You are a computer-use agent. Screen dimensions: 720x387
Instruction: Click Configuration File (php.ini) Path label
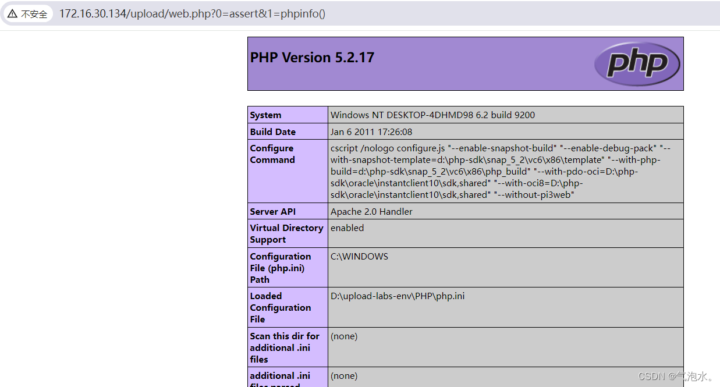(281, 268)
